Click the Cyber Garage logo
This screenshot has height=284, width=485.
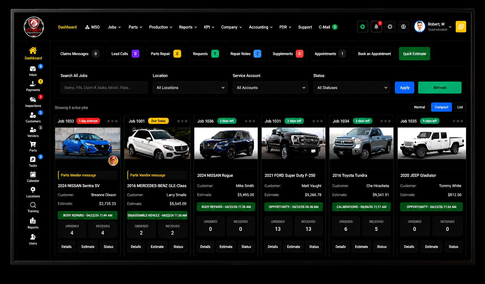pyautogui.click(x=34, y=27)
